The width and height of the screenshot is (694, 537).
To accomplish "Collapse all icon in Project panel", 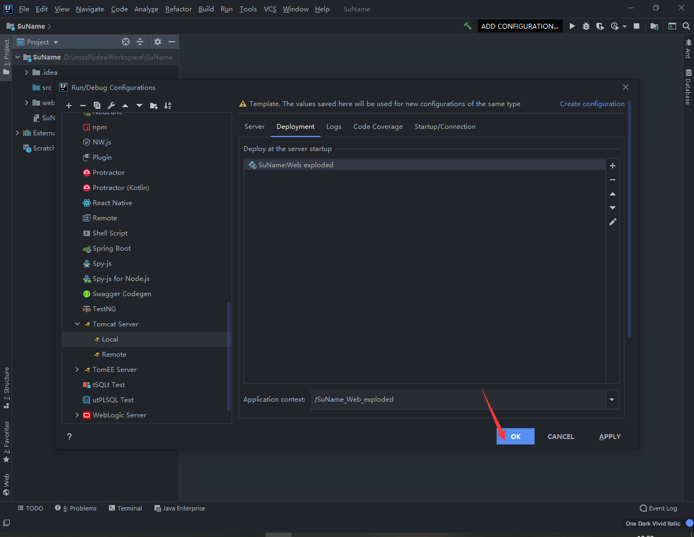I will click(x=140, y=42).
